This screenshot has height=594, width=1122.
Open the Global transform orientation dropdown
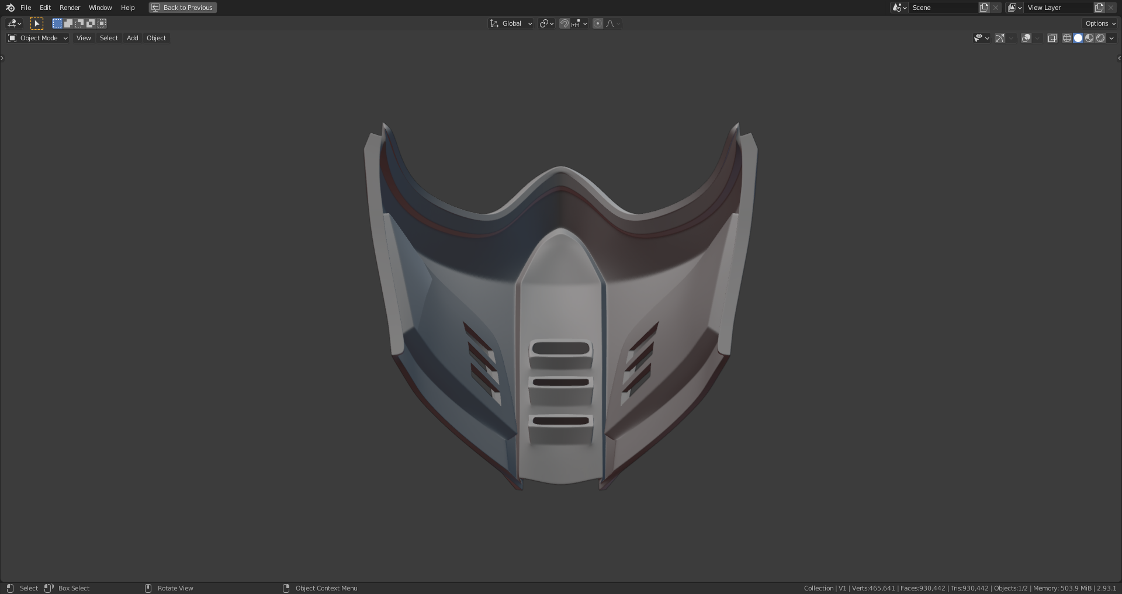pos(511,23)
